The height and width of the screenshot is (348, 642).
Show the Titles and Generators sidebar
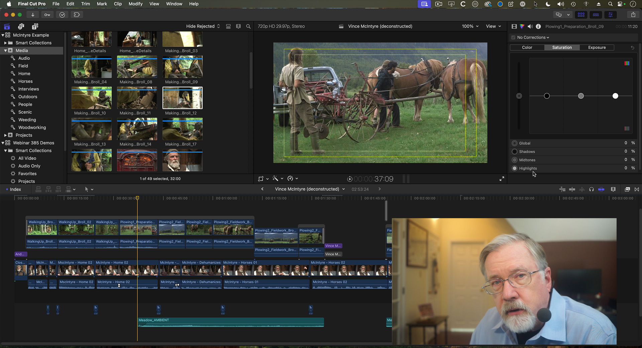[35, 26]
